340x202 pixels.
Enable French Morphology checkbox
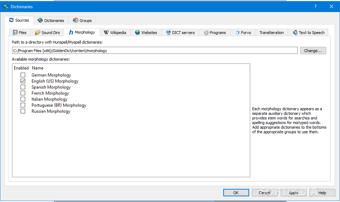[x=23, y=93]
